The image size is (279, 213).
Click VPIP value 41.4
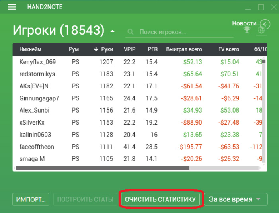click(x=129, y=147)
